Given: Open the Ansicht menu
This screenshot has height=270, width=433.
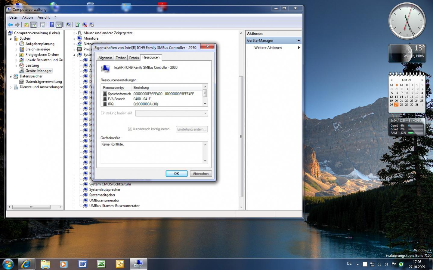Looking at the screenshot, I should (x=44, y=17).
